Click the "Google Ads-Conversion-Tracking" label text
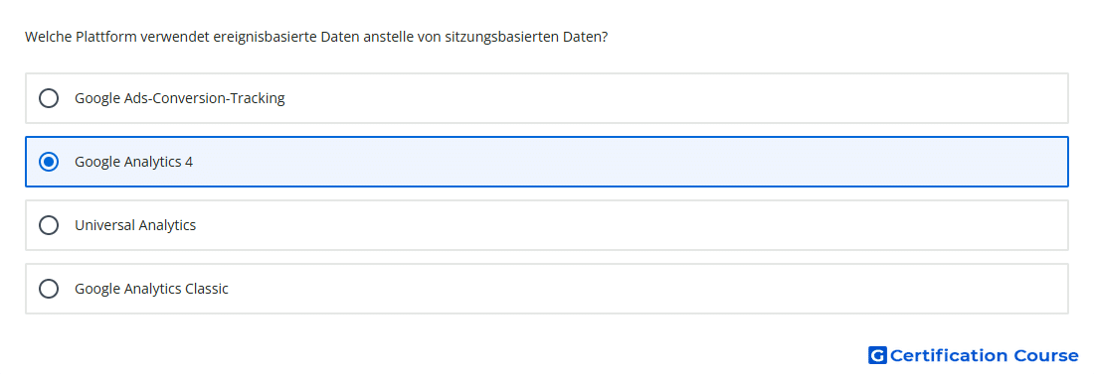Viewport: 1094px width, 374px height. (179, 98)
